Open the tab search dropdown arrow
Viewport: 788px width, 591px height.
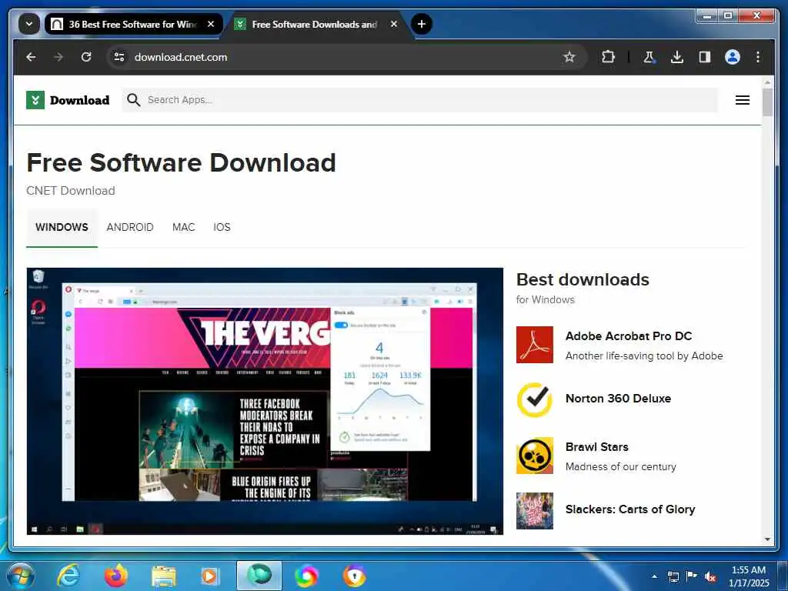(x=29, y=24)
